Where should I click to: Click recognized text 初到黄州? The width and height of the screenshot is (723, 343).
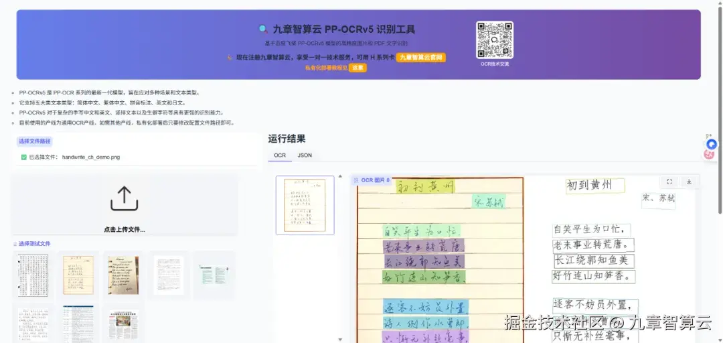(x=595, y=186)
